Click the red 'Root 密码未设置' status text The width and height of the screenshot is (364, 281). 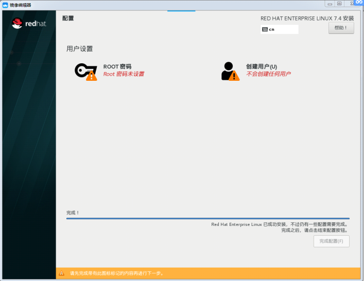(x=124, y=74)
